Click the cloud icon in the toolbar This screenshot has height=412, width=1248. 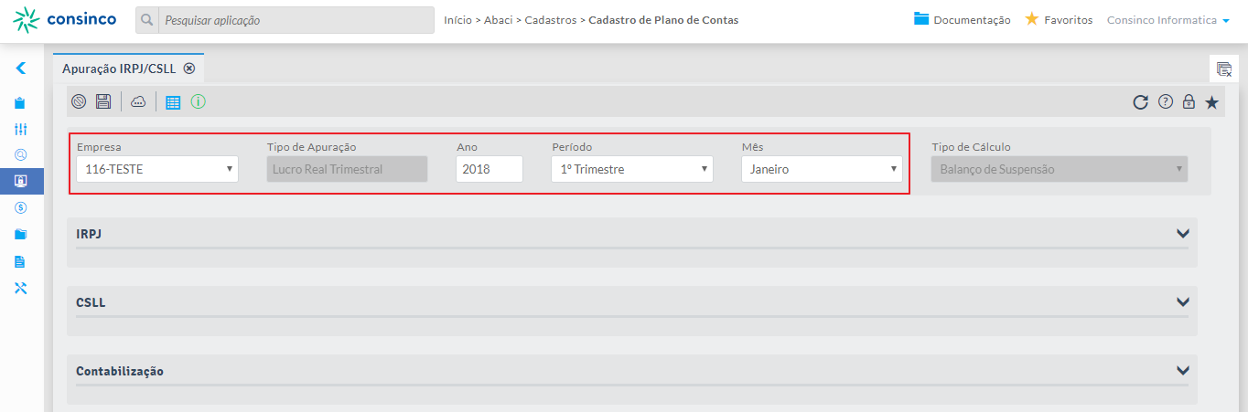tap(138, 102)
